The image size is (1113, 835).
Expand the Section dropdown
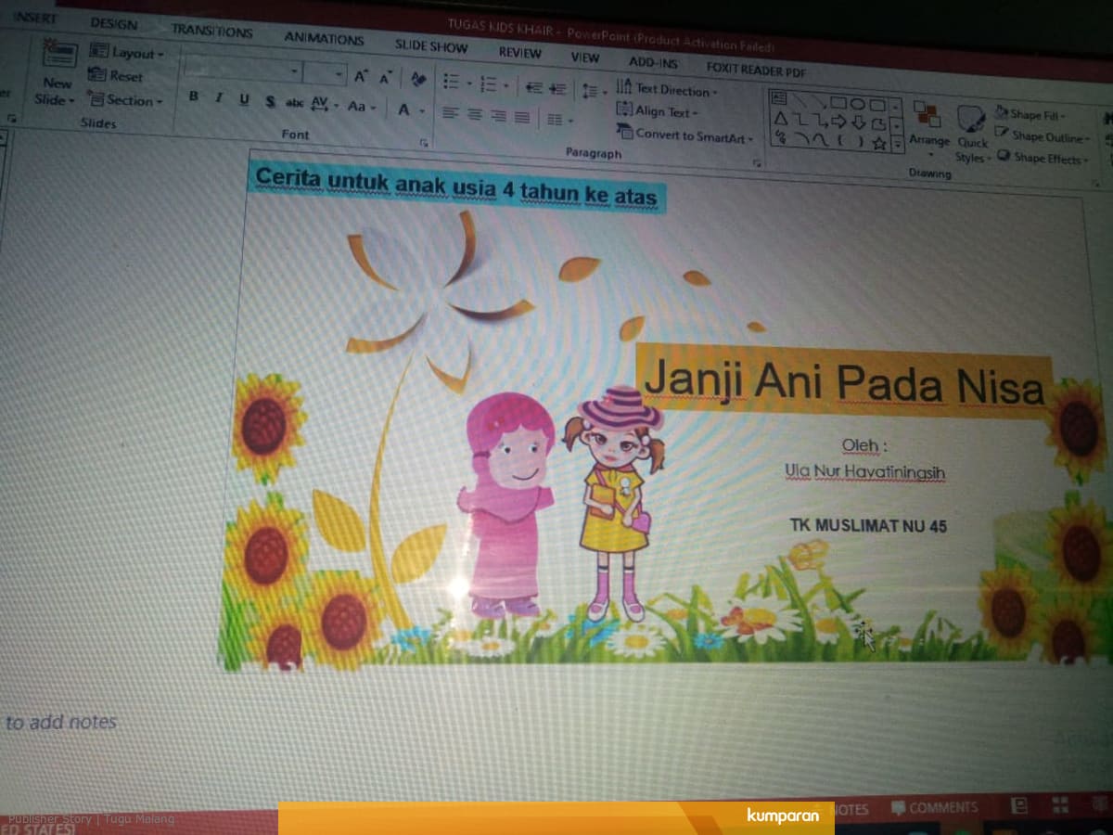[x=124, y=100]
